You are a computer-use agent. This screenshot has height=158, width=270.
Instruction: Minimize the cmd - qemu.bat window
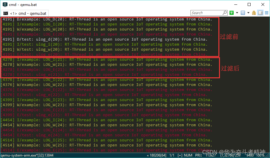tap(235, 5)
